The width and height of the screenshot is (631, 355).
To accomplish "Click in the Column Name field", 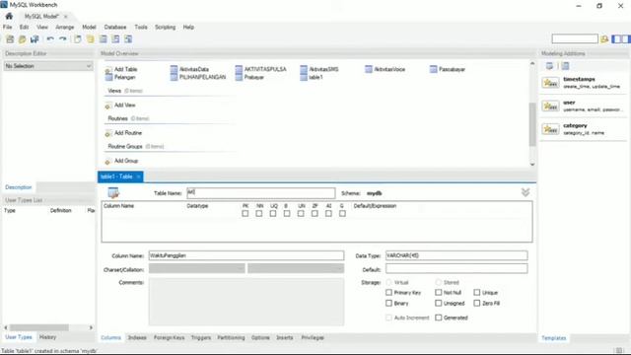I will click(x=246, y=255).
